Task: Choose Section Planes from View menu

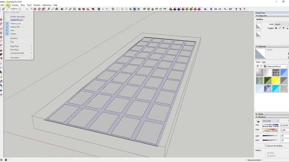Action: click(16, 20)
